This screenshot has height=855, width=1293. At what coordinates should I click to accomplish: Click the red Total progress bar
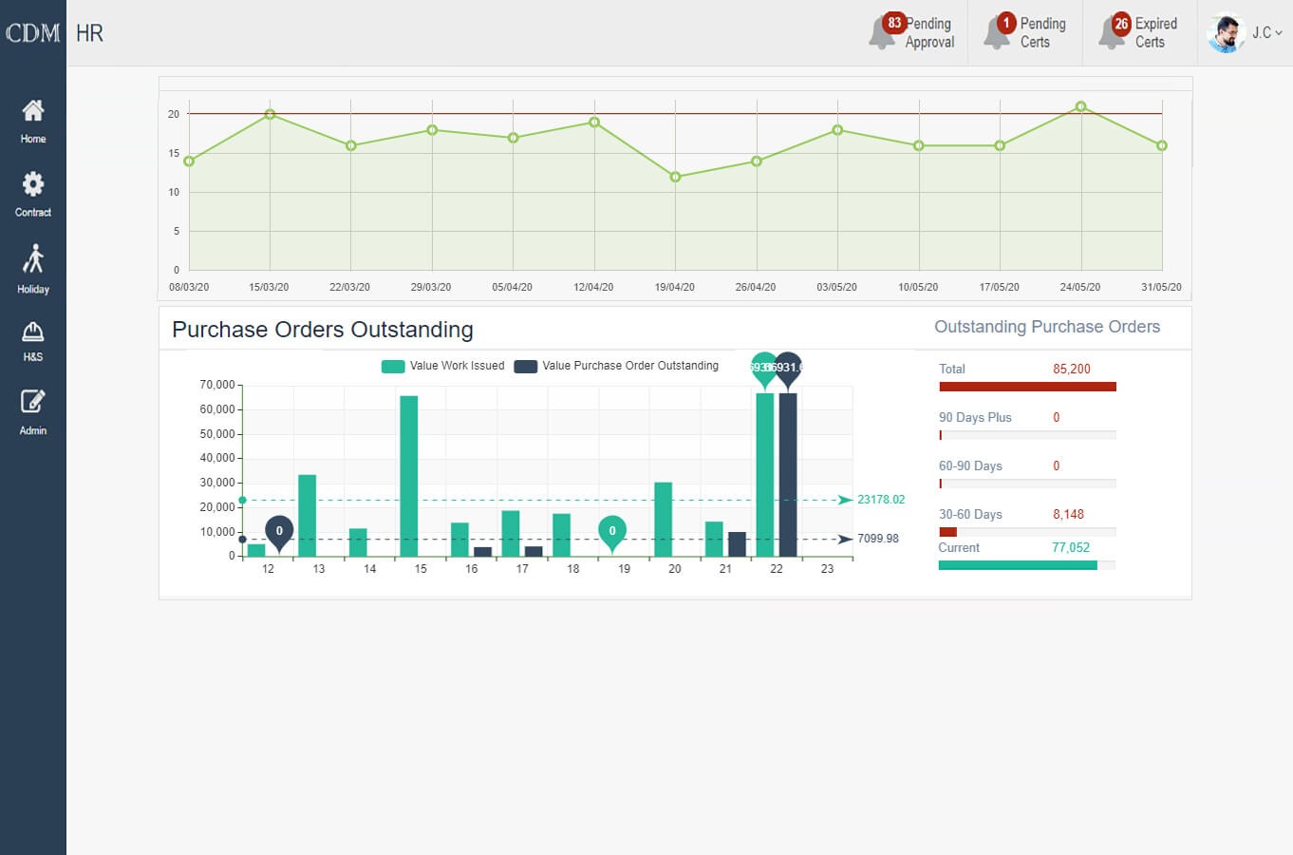[x=1027, y=387]
